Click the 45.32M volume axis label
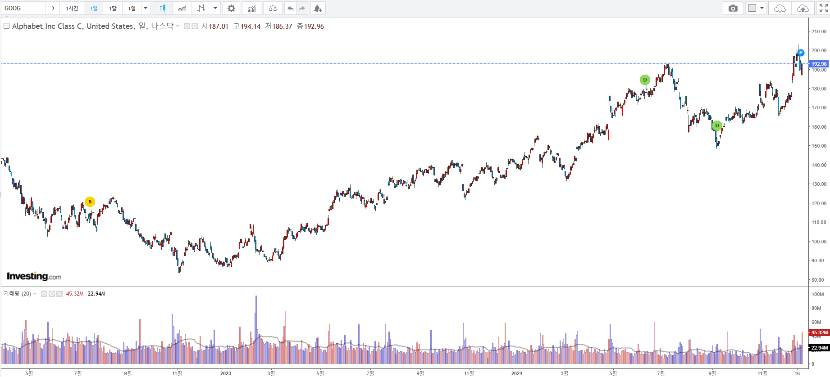 819,332
